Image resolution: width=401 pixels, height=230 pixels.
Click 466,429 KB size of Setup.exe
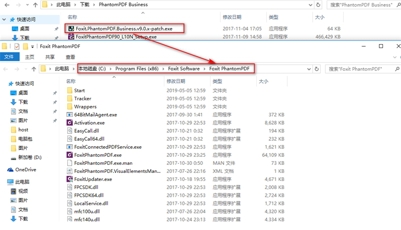pos(328,37)
